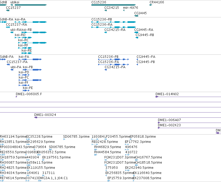Select the EP05818.3prime EST label
Viewport: 221px width, 182px height.
coord(143,137)
